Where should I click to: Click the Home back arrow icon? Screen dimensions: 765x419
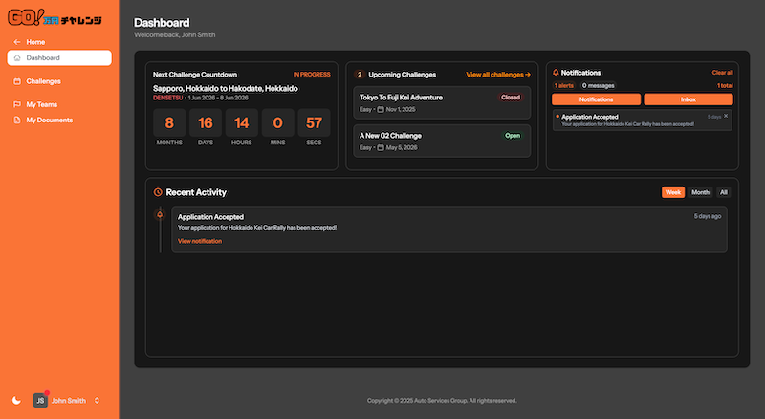[x=16, y=42]
